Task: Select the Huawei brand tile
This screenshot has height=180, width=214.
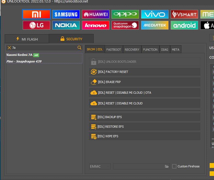Action: 96,14
